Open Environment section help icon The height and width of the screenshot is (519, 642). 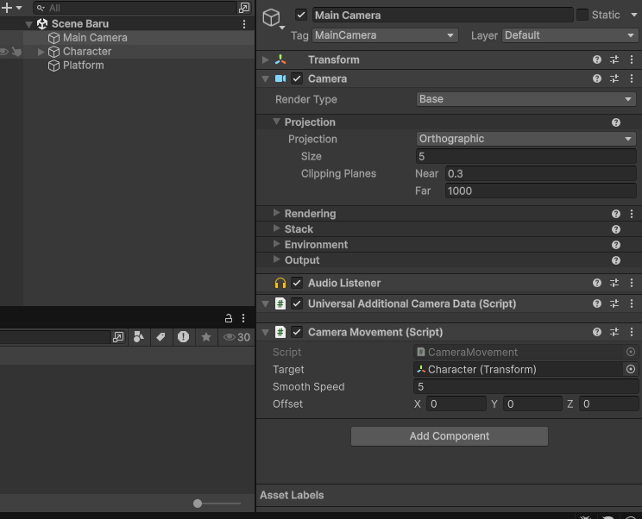(616, 245)
